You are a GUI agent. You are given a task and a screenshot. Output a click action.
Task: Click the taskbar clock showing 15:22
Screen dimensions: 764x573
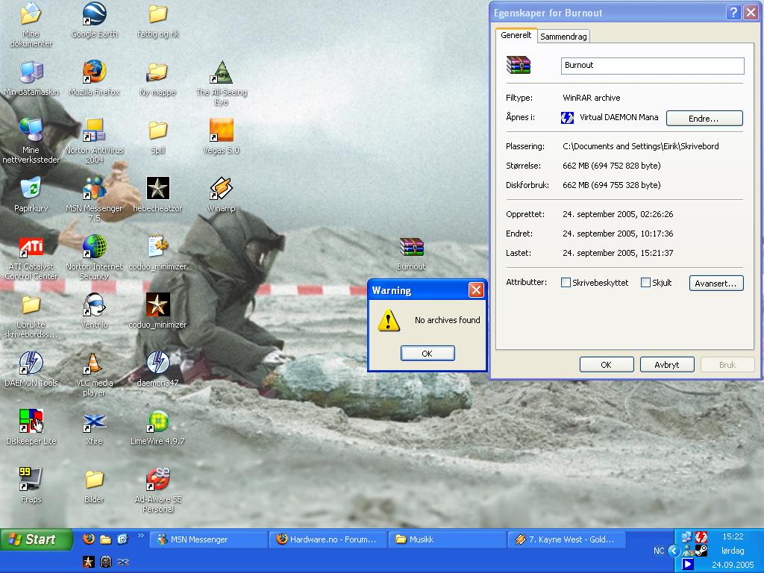pos(733,536)
